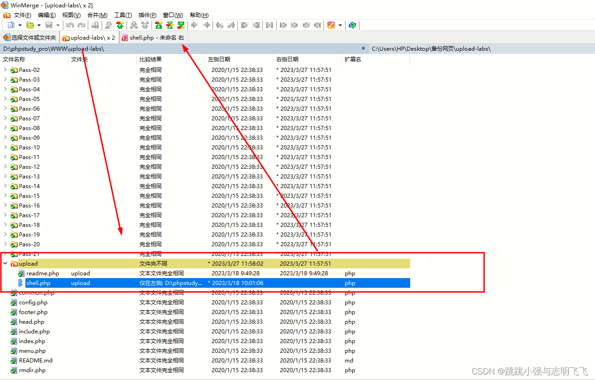
Task: Sort by the 左侧日期 column header
Action: [x=239, y=59]
